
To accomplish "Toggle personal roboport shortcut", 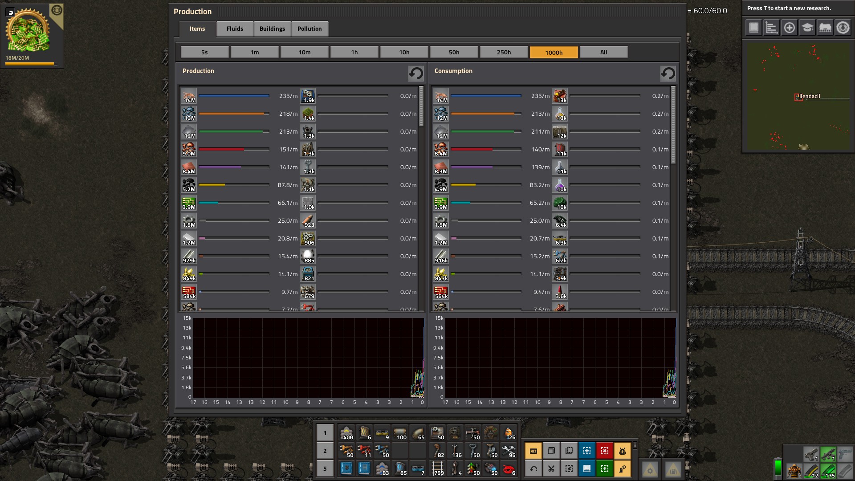I will click(x=622, y=451).
